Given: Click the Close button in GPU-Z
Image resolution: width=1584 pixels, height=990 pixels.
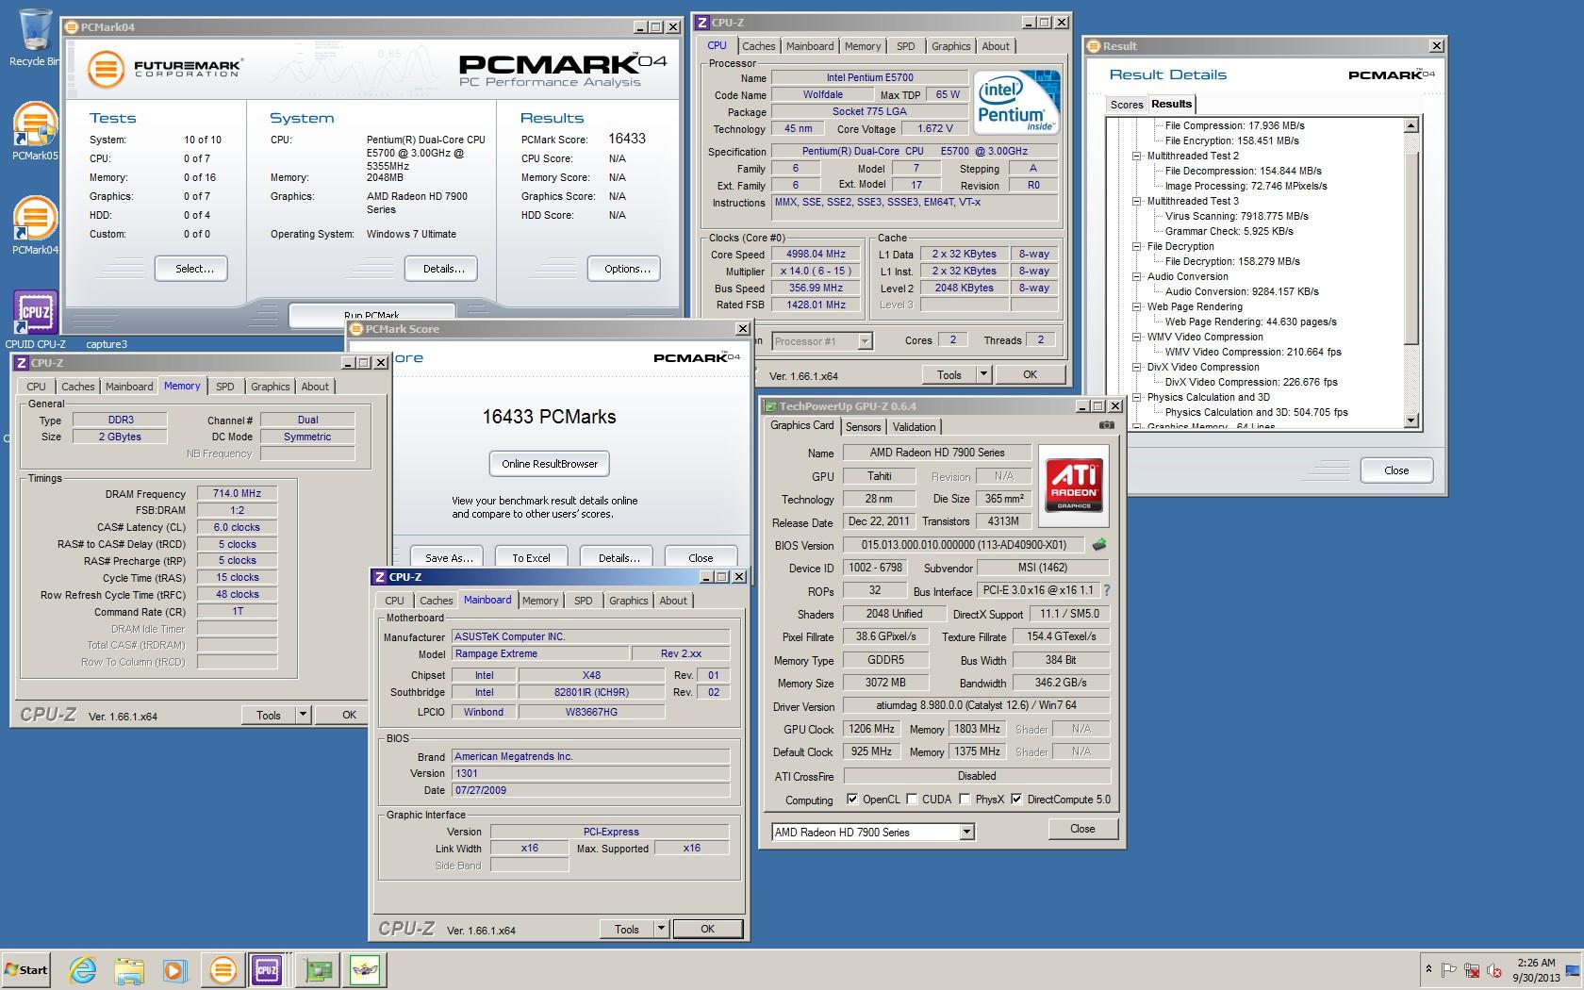Looking at the screenshot, I should point(1082,829).
